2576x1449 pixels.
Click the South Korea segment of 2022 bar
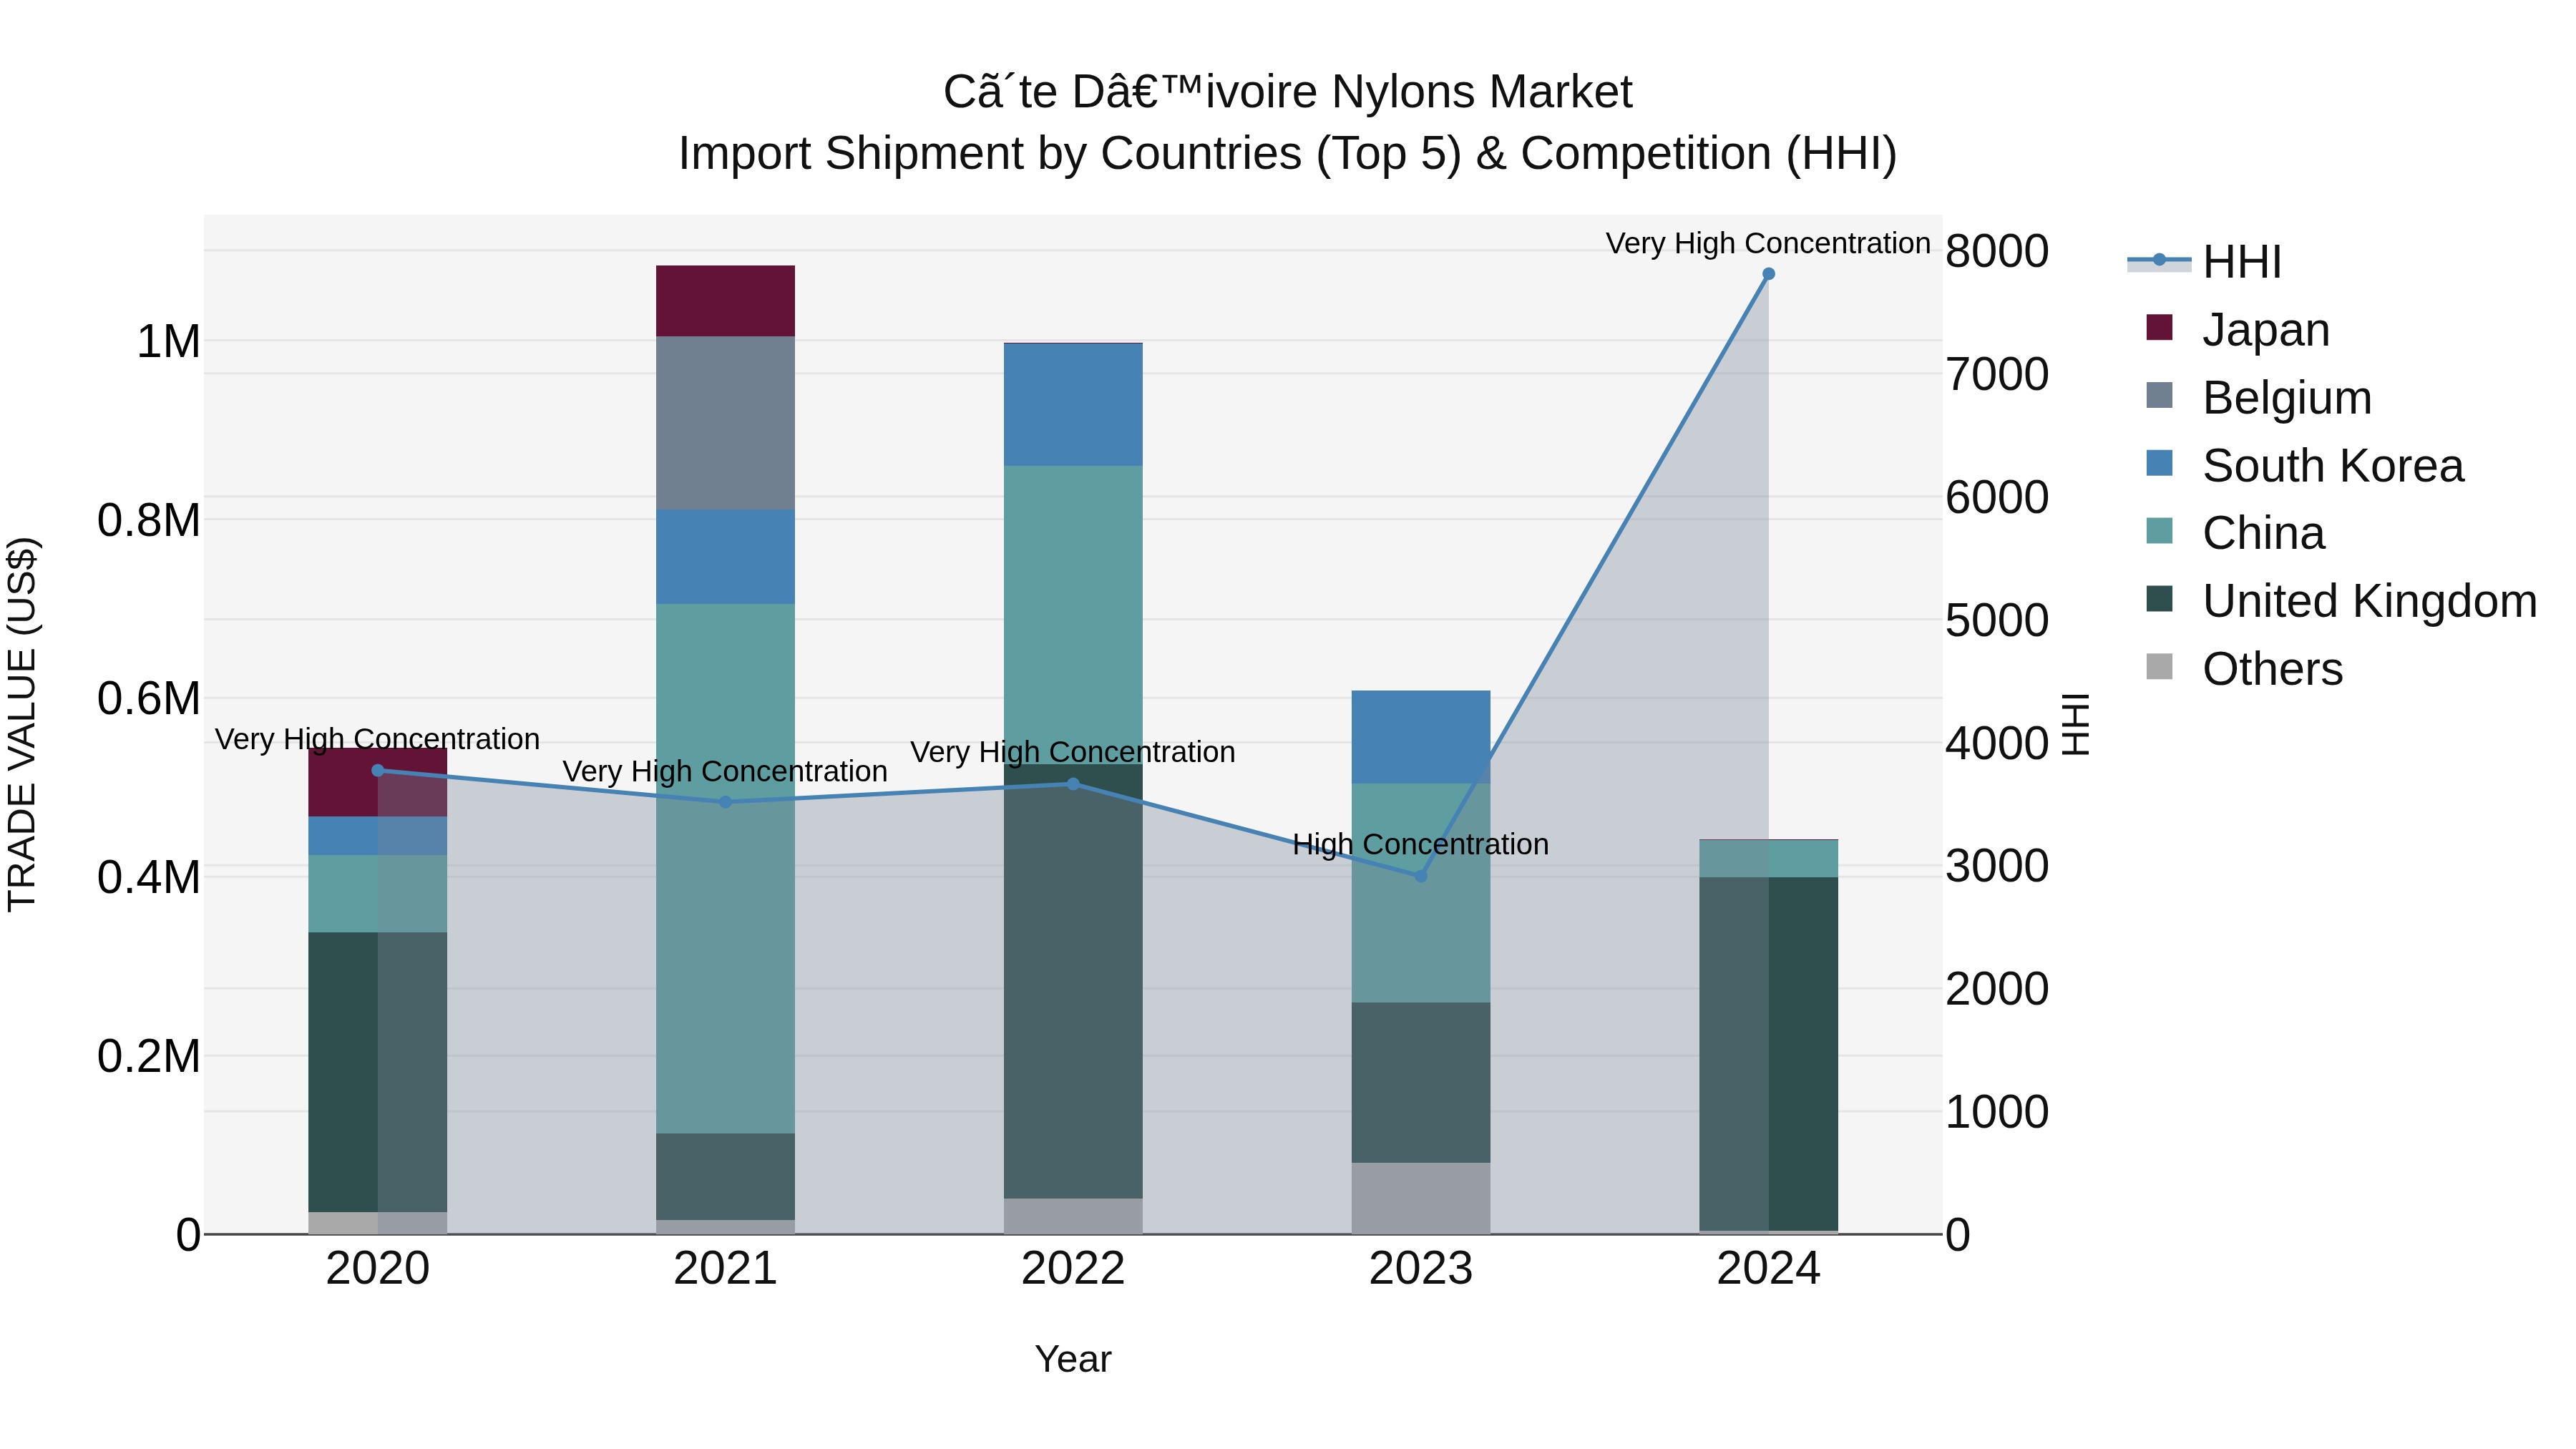(x=1073, y=405)
